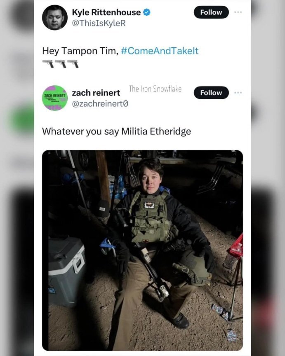Open the #ComeAndTakeIt hashtag
Image resolution: width=285 pixels, height=356 pixels.
[x=160, y=51]
